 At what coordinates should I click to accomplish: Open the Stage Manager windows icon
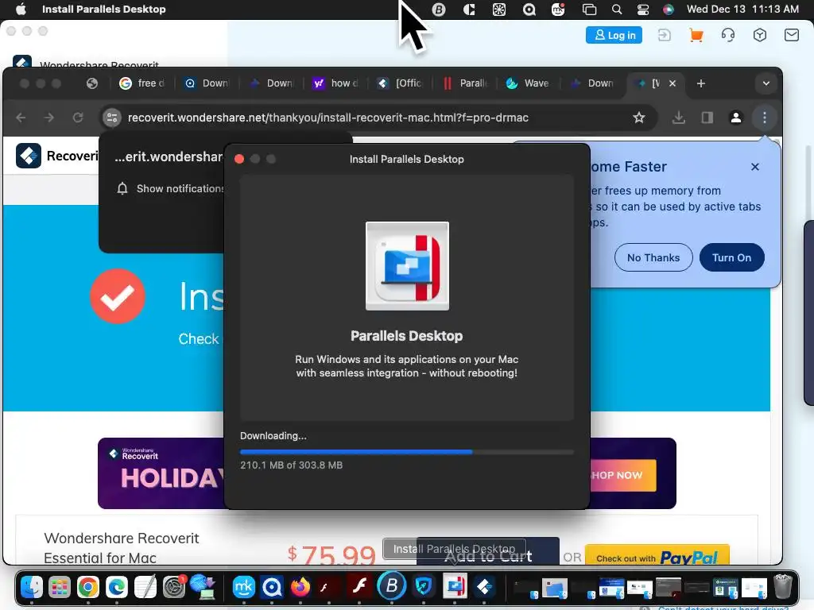589,10
